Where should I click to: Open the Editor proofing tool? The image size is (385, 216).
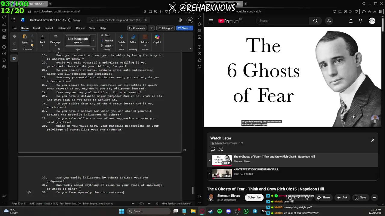pos(133,39)
